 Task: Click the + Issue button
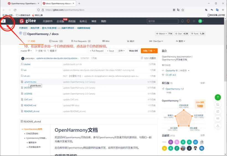[x=110, y=51]
